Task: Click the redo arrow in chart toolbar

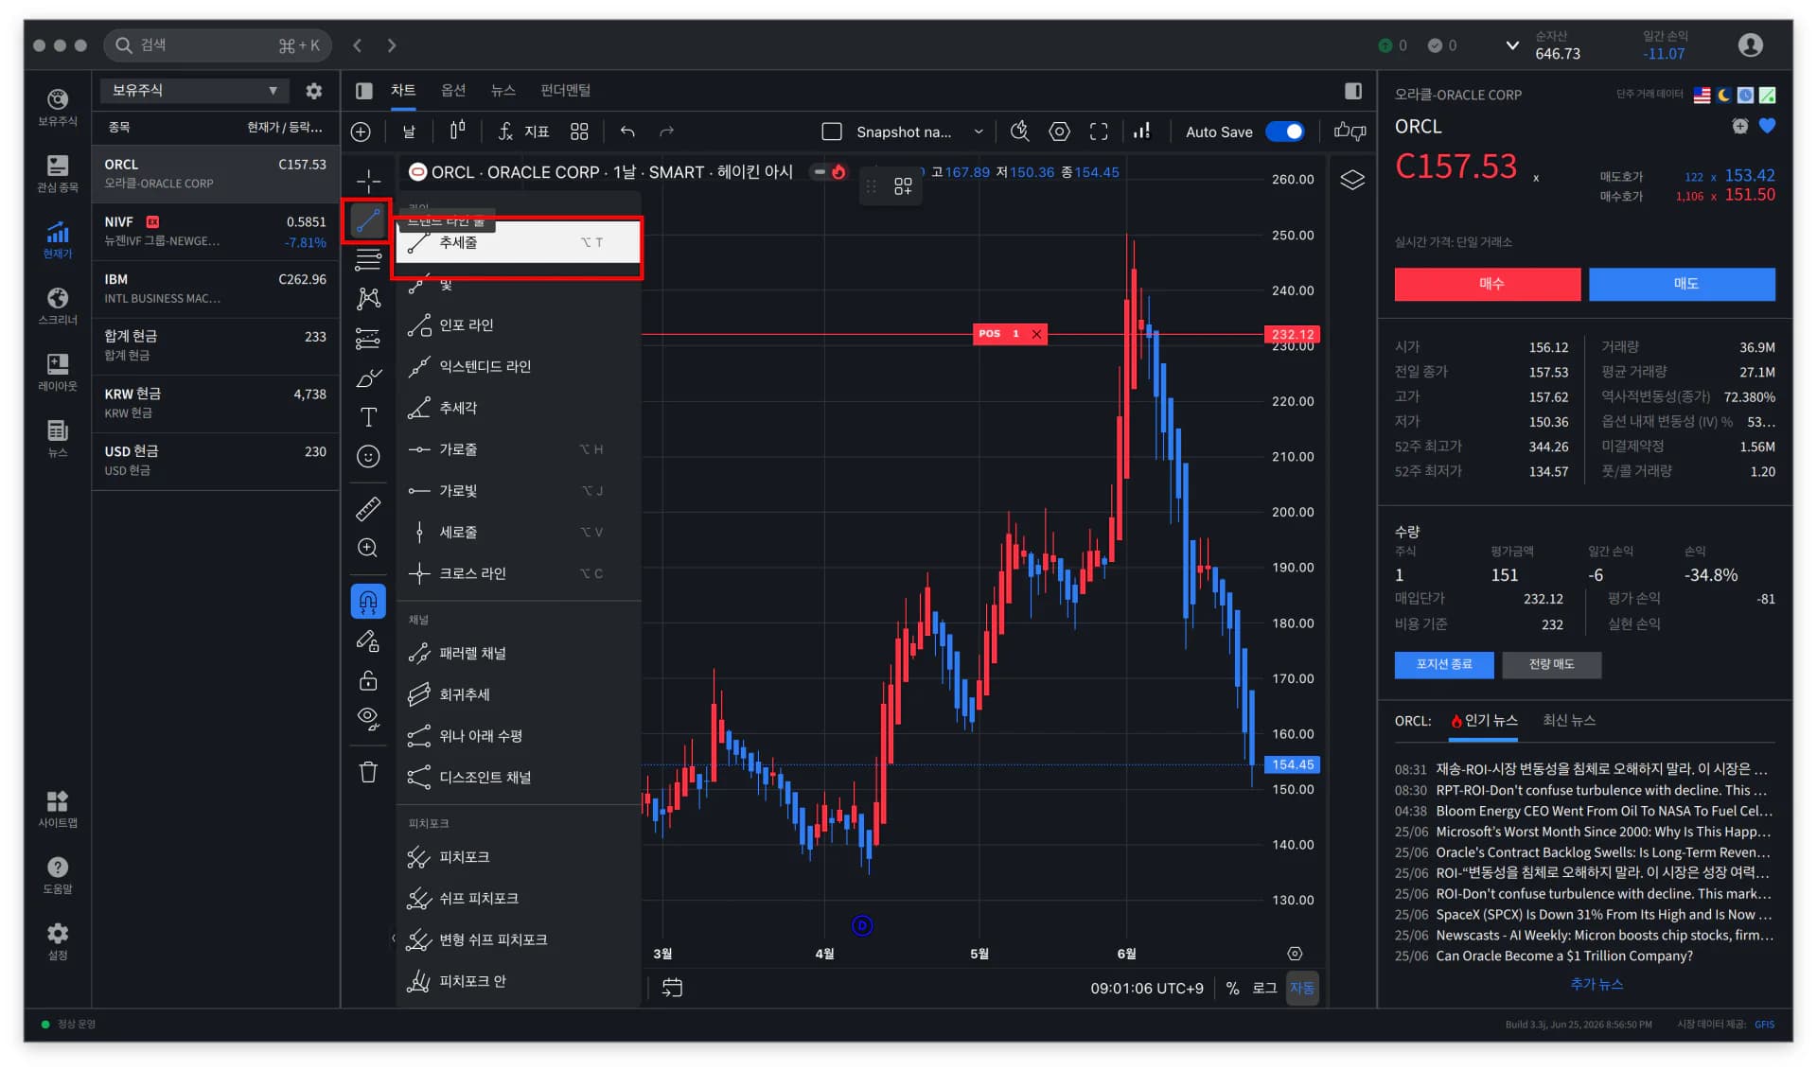Action: tap(666, 132)
